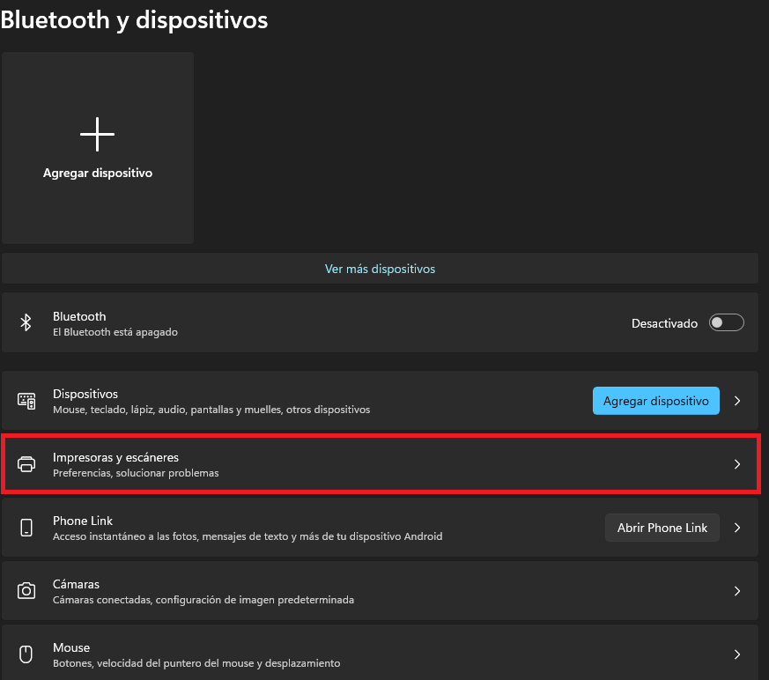Open the Cámaras settings entry
This screenshot has width=769, height=680.
coord(380,591)
